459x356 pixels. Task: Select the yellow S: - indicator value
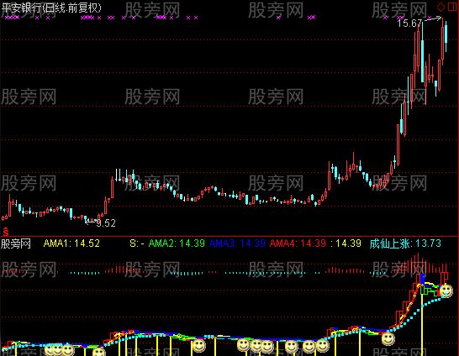coord(137,243)
